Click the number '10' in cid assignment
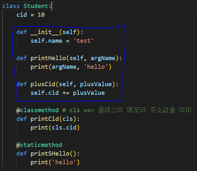Image resolution: width=197 pixels, height=171 pixels. [41, 15]
